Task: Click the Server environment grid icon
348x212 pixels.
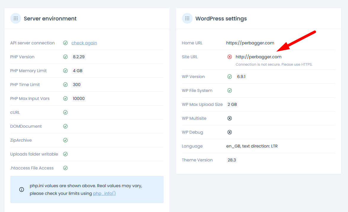Action: tap(16, 18)
